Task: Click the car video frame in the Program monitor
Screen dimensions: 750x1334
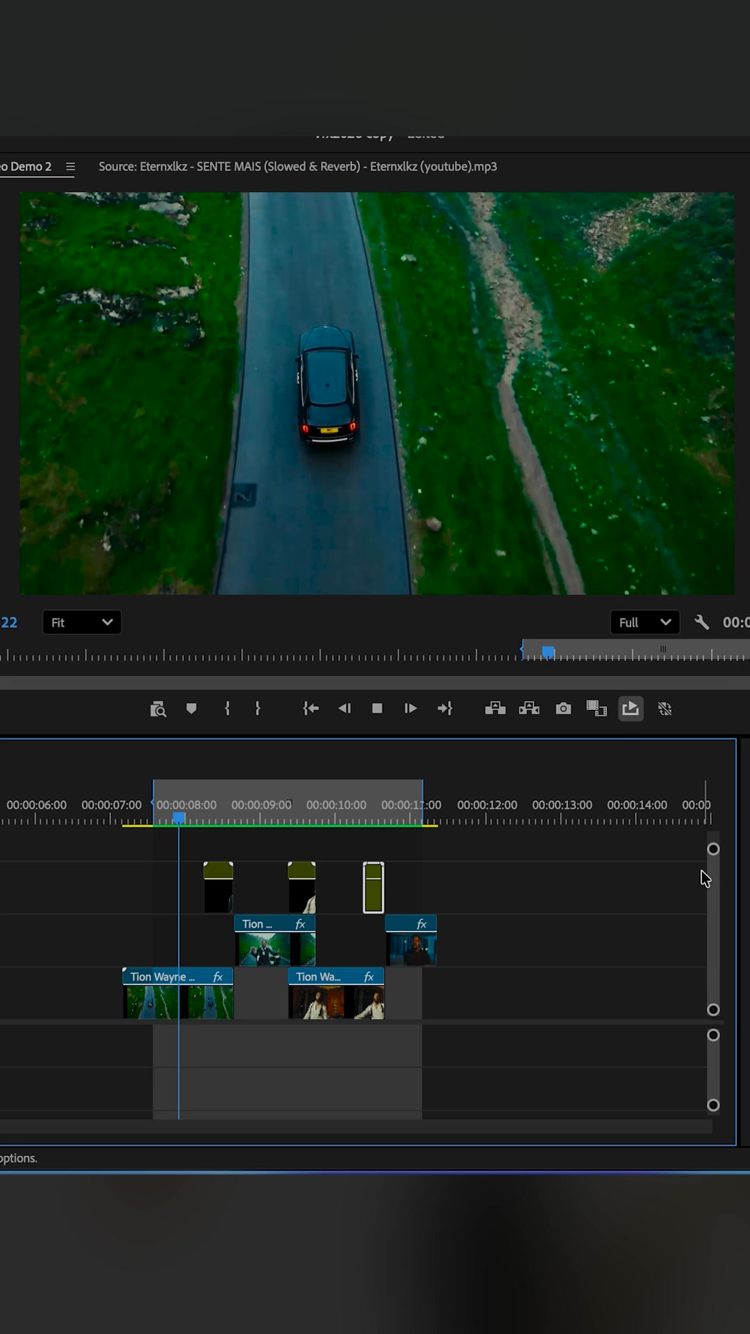Action: tap(377, 393)
